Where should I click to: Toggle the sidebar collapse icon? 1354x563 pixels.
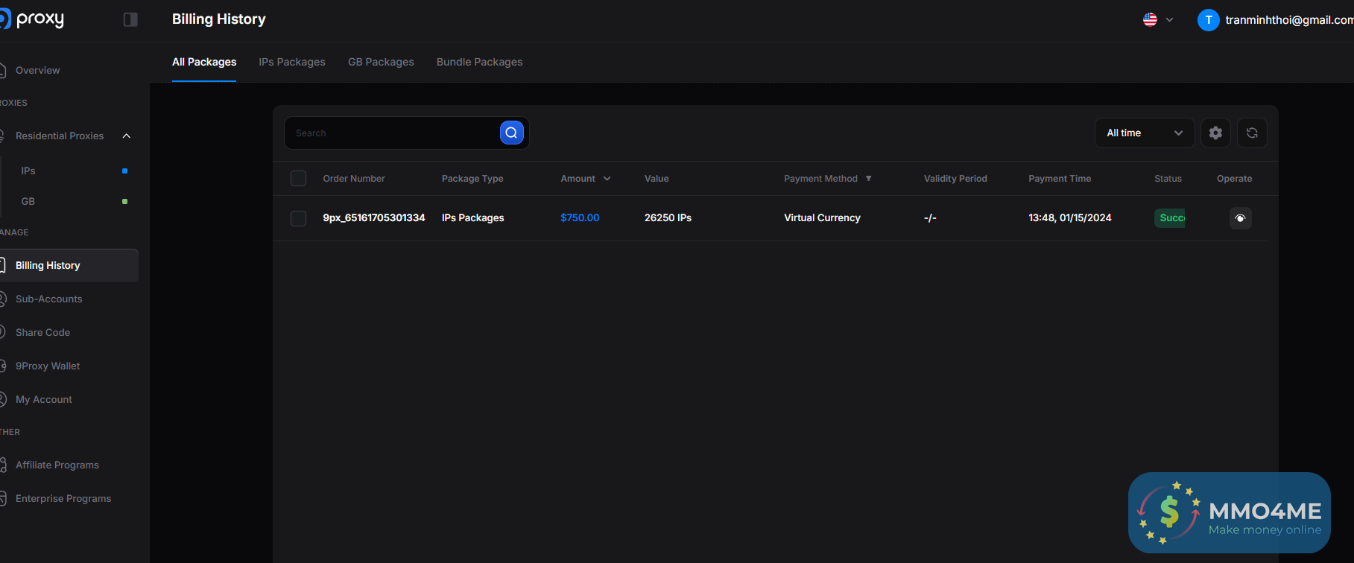(x=130, y=19)
